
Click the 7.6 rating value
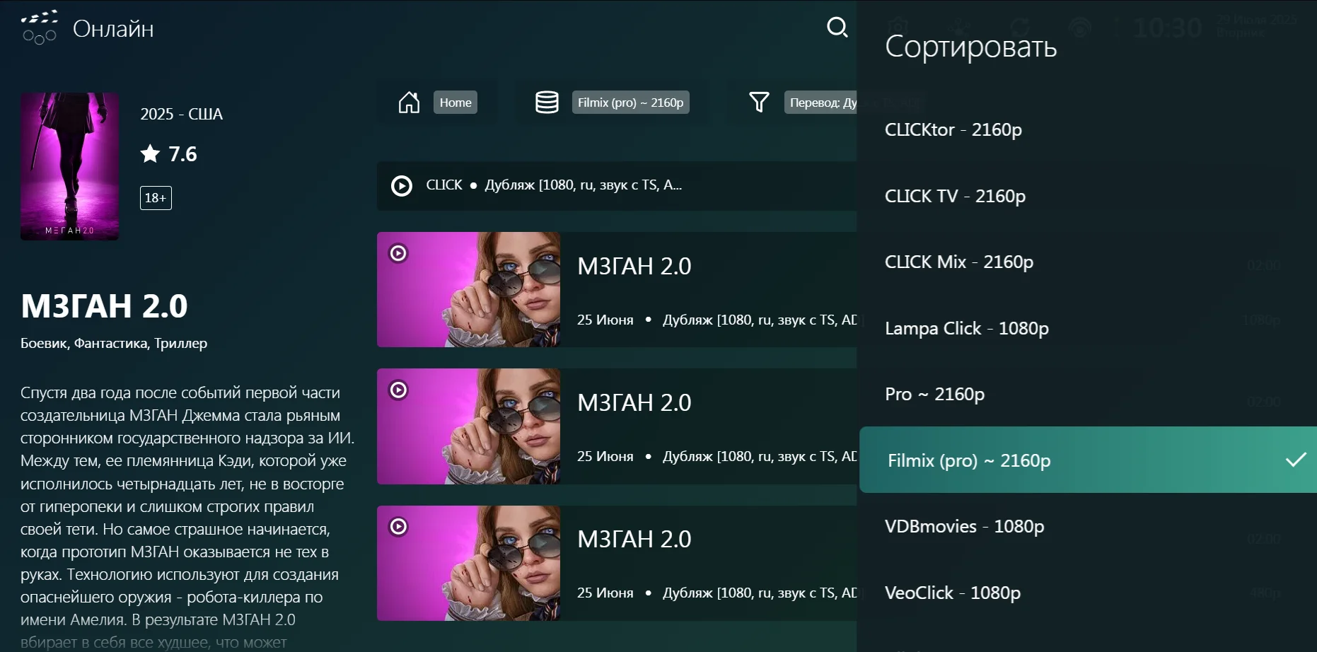182,154
